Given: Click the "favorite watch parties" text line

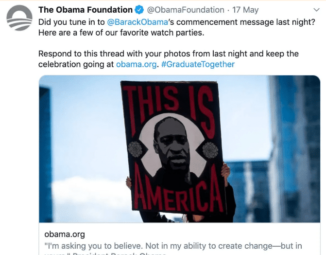Looking at the screenshot, I should (121, 33).
